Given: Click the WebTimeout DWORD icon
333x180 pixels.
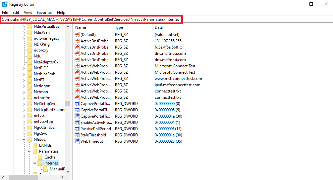Looking at the screenshot, I should [77, 141].
